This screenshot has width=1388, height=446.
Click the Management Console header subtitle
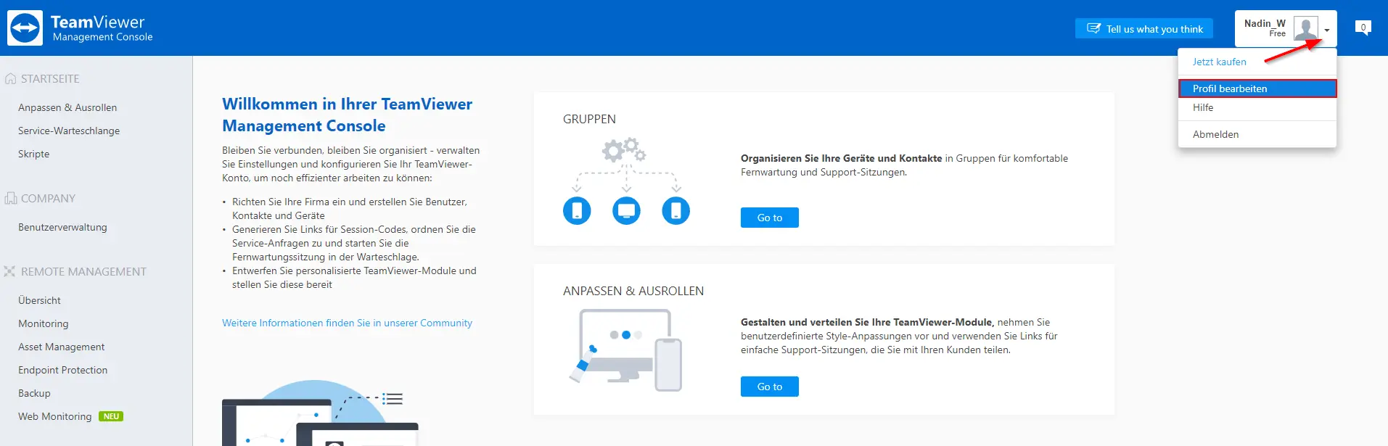[102, 37]
